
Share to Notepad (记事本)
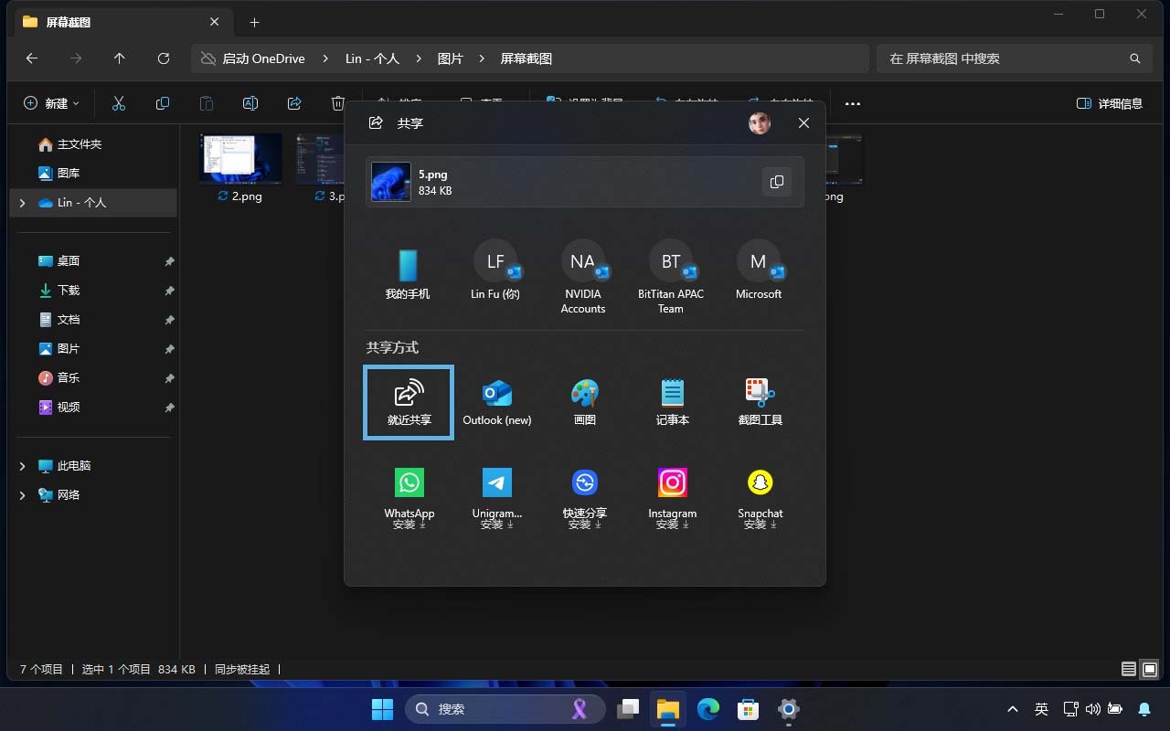pos(672,402)
